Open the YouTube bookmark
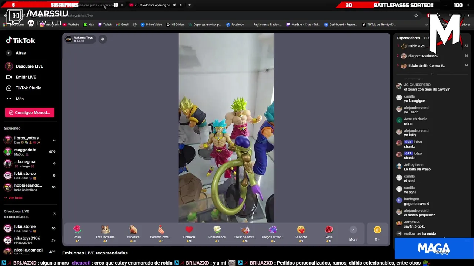The height and width of the screenshot is (266, 474). coord(71,25)
